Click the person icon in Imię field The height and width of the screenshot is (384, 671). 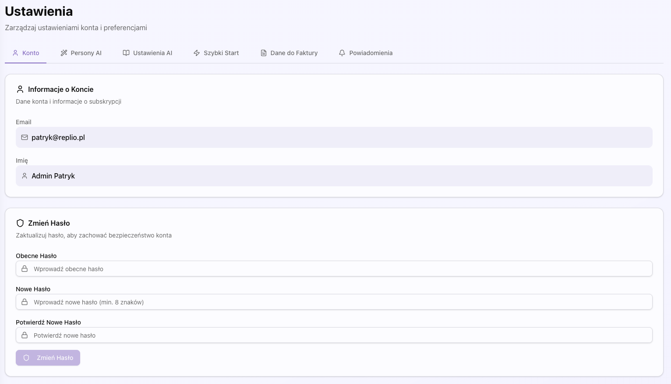pos(25,176)
